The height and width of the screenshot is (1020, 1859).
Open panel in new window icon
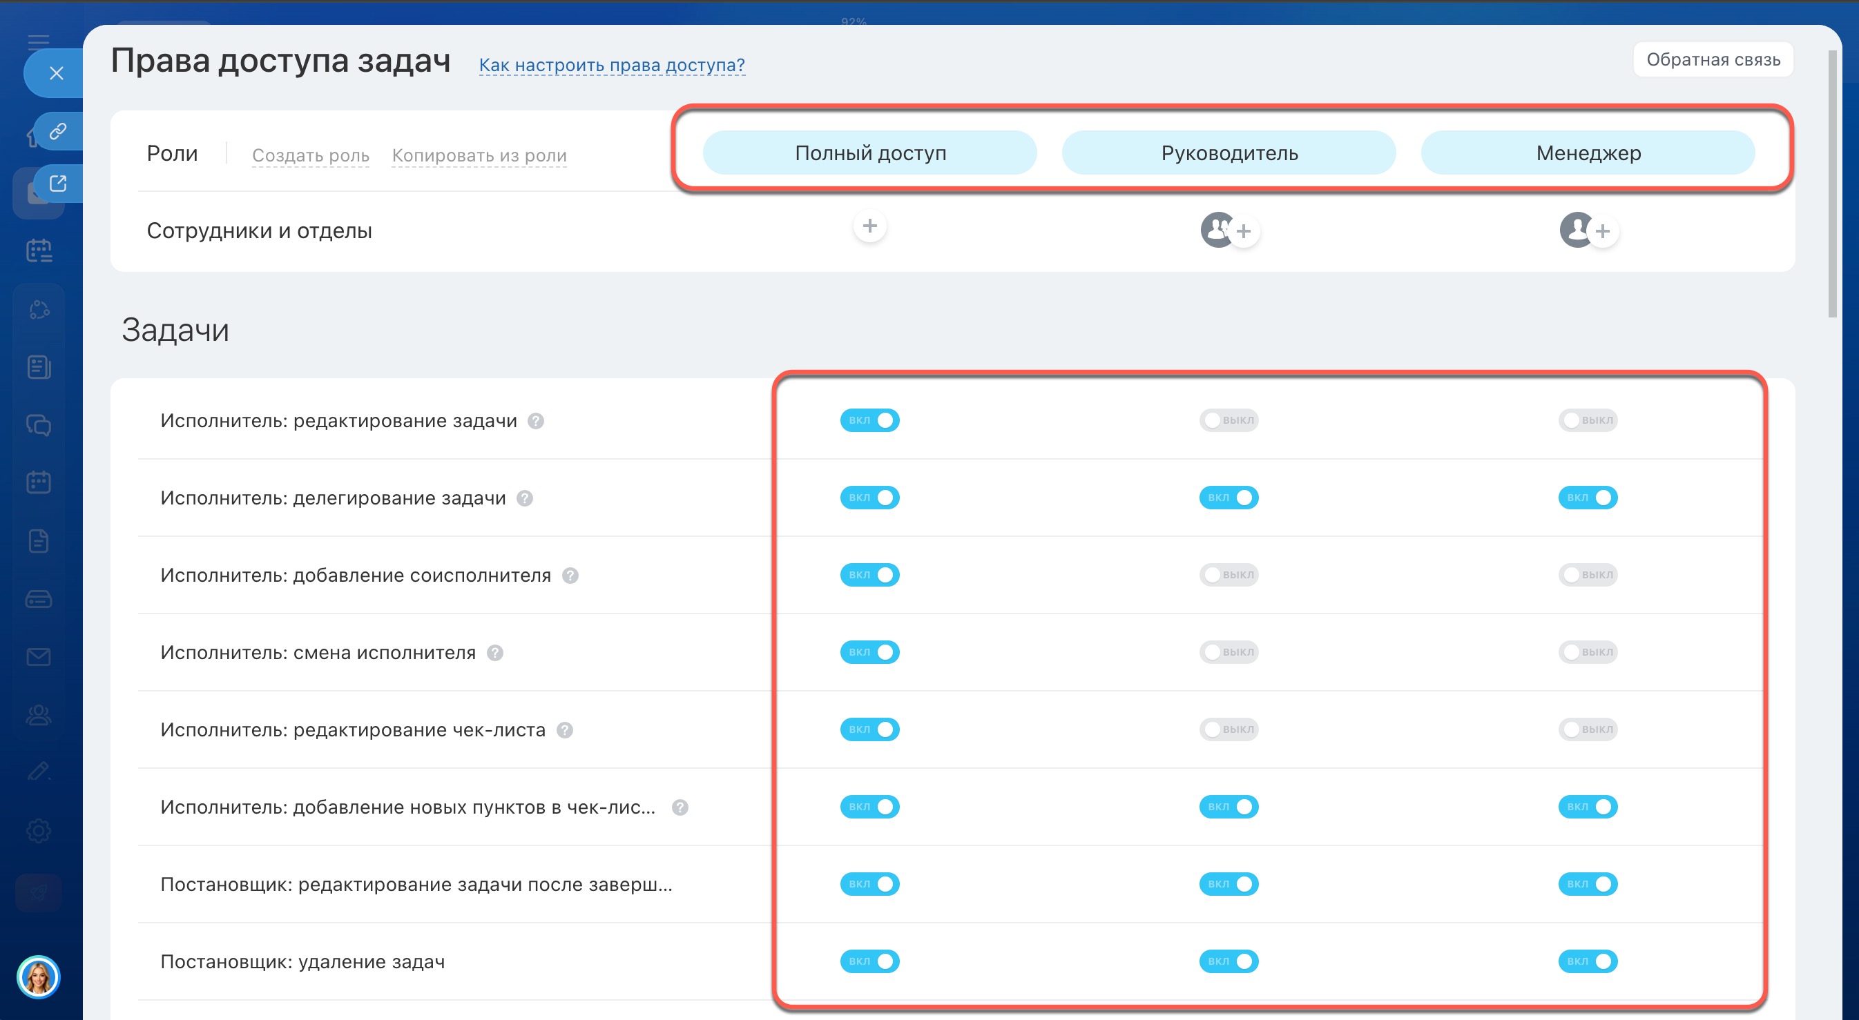pos(58,183)
